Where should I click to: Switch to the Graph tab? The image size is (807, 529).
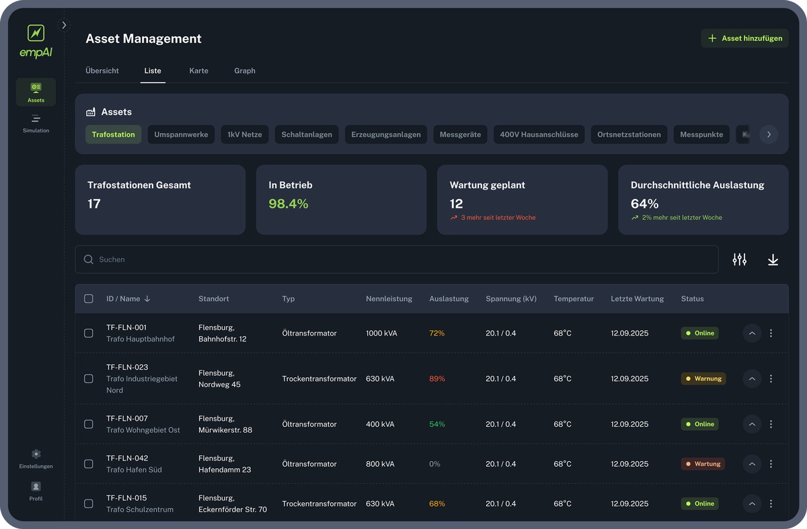245,71
